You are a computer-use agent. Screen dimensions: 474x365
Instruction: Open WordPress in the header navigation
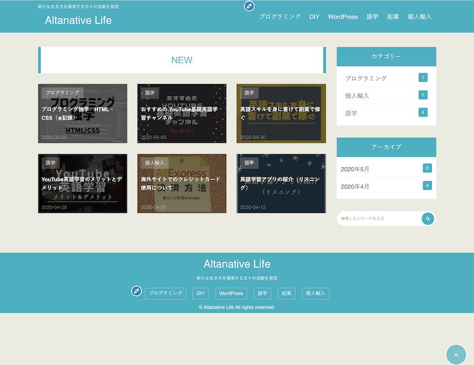[x=343, y=17]
